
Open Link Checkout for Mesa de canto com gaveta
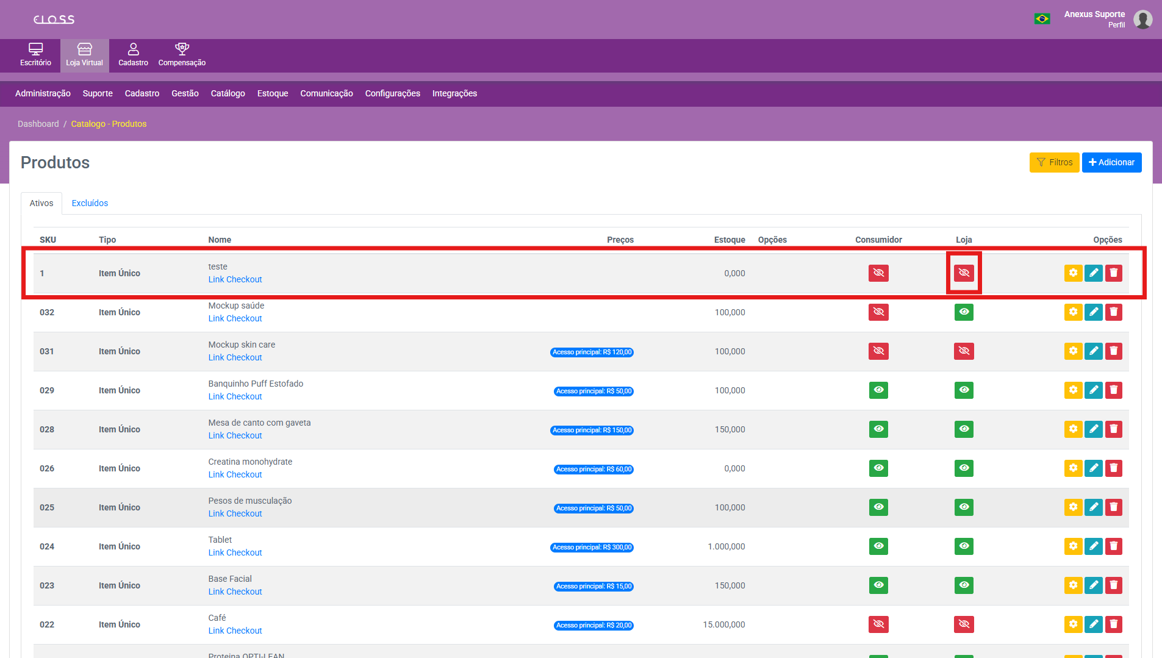point(235,435)
